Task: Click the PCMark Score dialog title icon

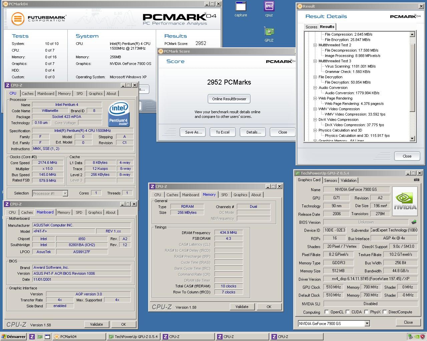Action: [x=160, y=51]
